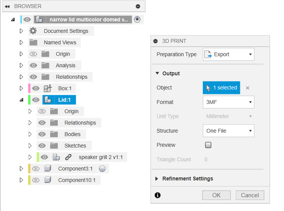
Task: Open the Format dropdown showing 3MF
Action: [x=229, y=102]
